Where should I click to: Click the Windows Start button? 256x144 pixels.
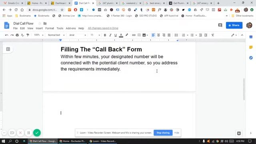(3, 141)
